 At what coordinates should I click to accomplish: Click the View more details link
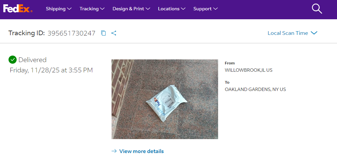pyautogui.click(x=142, y=151)
